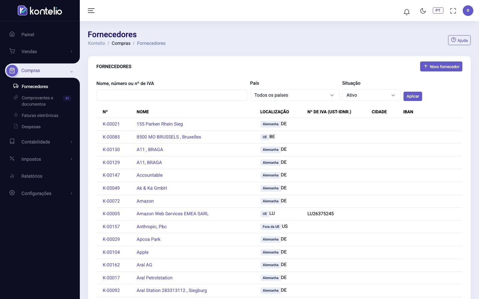This screenshot has height=299, width=479.
Task: Open supplier number K-00130
Action: click(x=111, y=149)
